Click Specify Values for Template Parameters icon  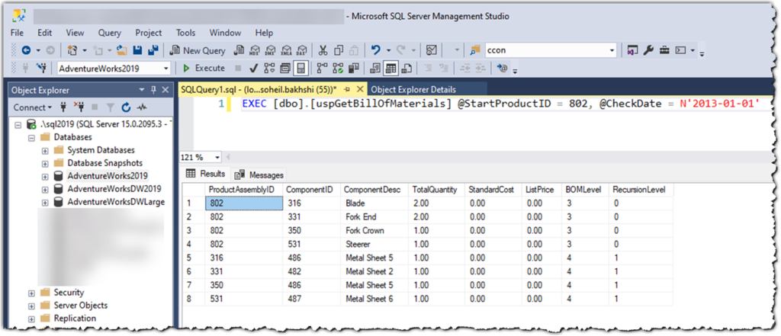[x=503, y=68]
